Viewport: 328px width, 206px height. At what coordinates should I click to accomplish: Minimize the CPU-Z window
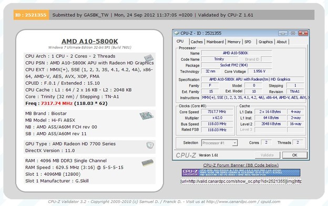click(x=283, y=33)
